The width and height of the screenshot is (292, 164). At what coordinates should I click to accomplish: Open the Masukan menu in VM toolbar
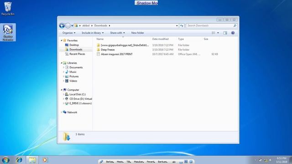139,162
